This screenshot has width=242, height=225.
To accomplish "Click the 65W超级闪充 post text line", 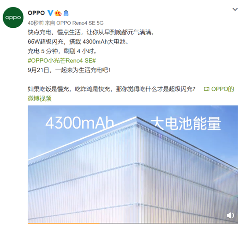I will click(x=78, y=42).
